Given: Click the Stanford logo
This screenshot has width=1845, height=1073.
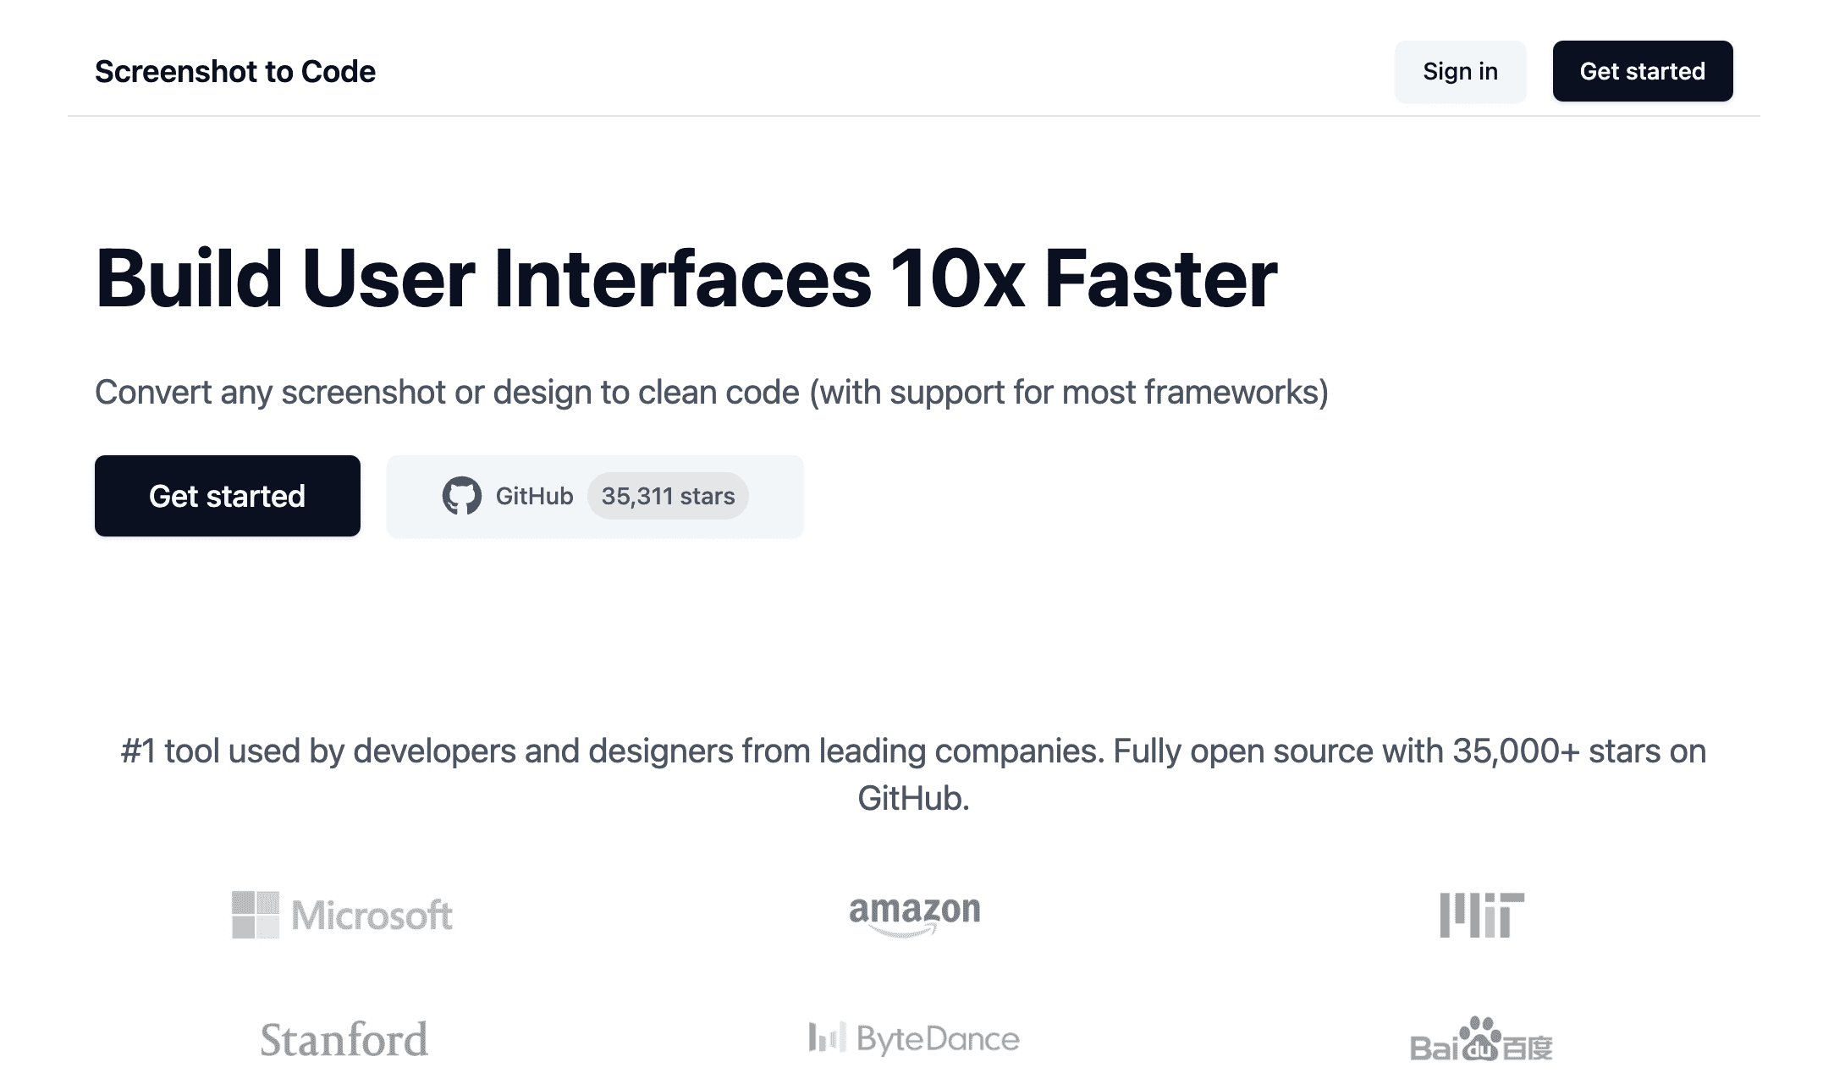Looking at the screenshot, I should click(x=344, y=1039).
